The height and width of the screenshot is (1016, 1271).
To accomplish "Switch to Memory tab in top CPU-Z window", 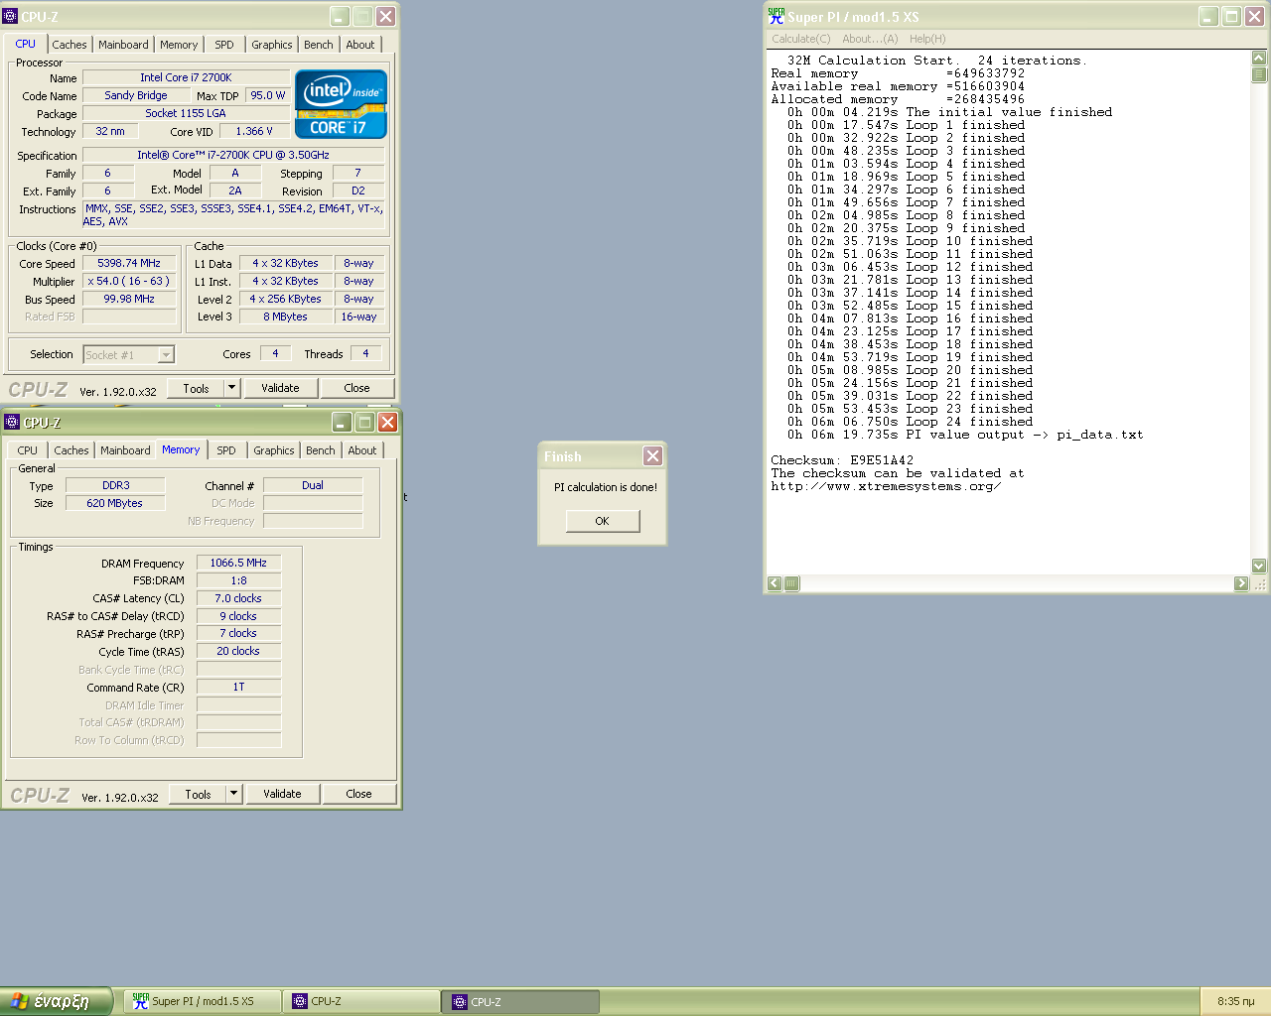I will tap(179, 45).
